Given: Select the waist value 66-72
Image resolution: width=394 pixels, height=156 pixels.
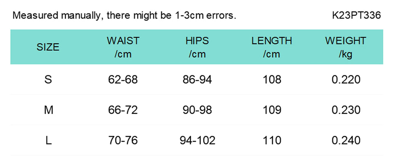Looking at the screenshot, I should (x=123, y=110).
